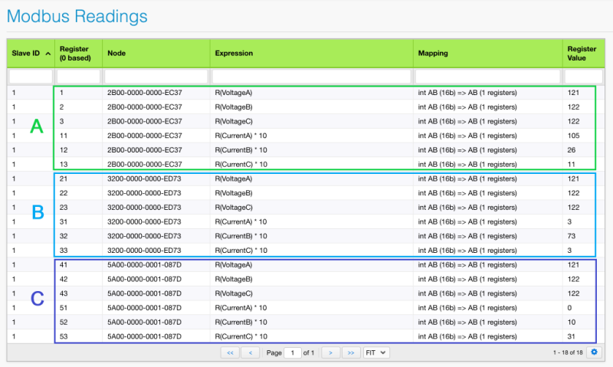Go to the previous page
613x367 pixels.
[251, 352]
